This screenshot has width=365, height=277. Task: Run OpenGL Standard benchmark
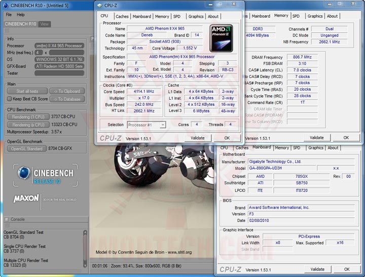(26, 148)
